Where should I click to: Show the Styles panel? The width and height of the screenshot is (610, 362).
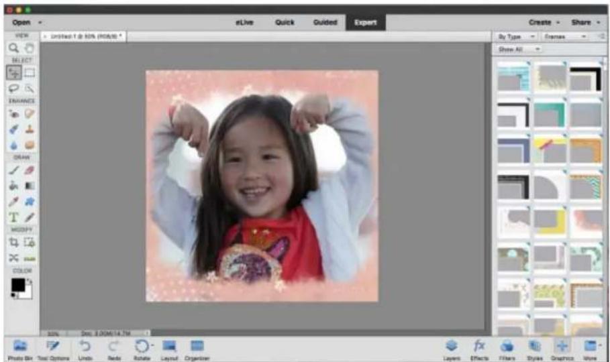pos(535,350)
